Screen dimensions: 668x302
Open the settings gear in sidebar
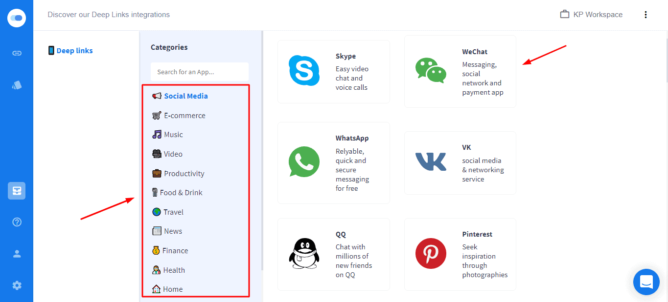point(17,285)
